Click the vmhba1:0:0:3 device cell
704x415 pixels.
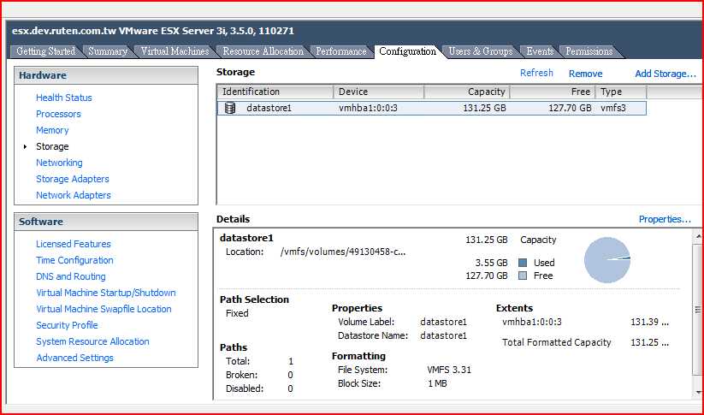click(x=368, y=108)
